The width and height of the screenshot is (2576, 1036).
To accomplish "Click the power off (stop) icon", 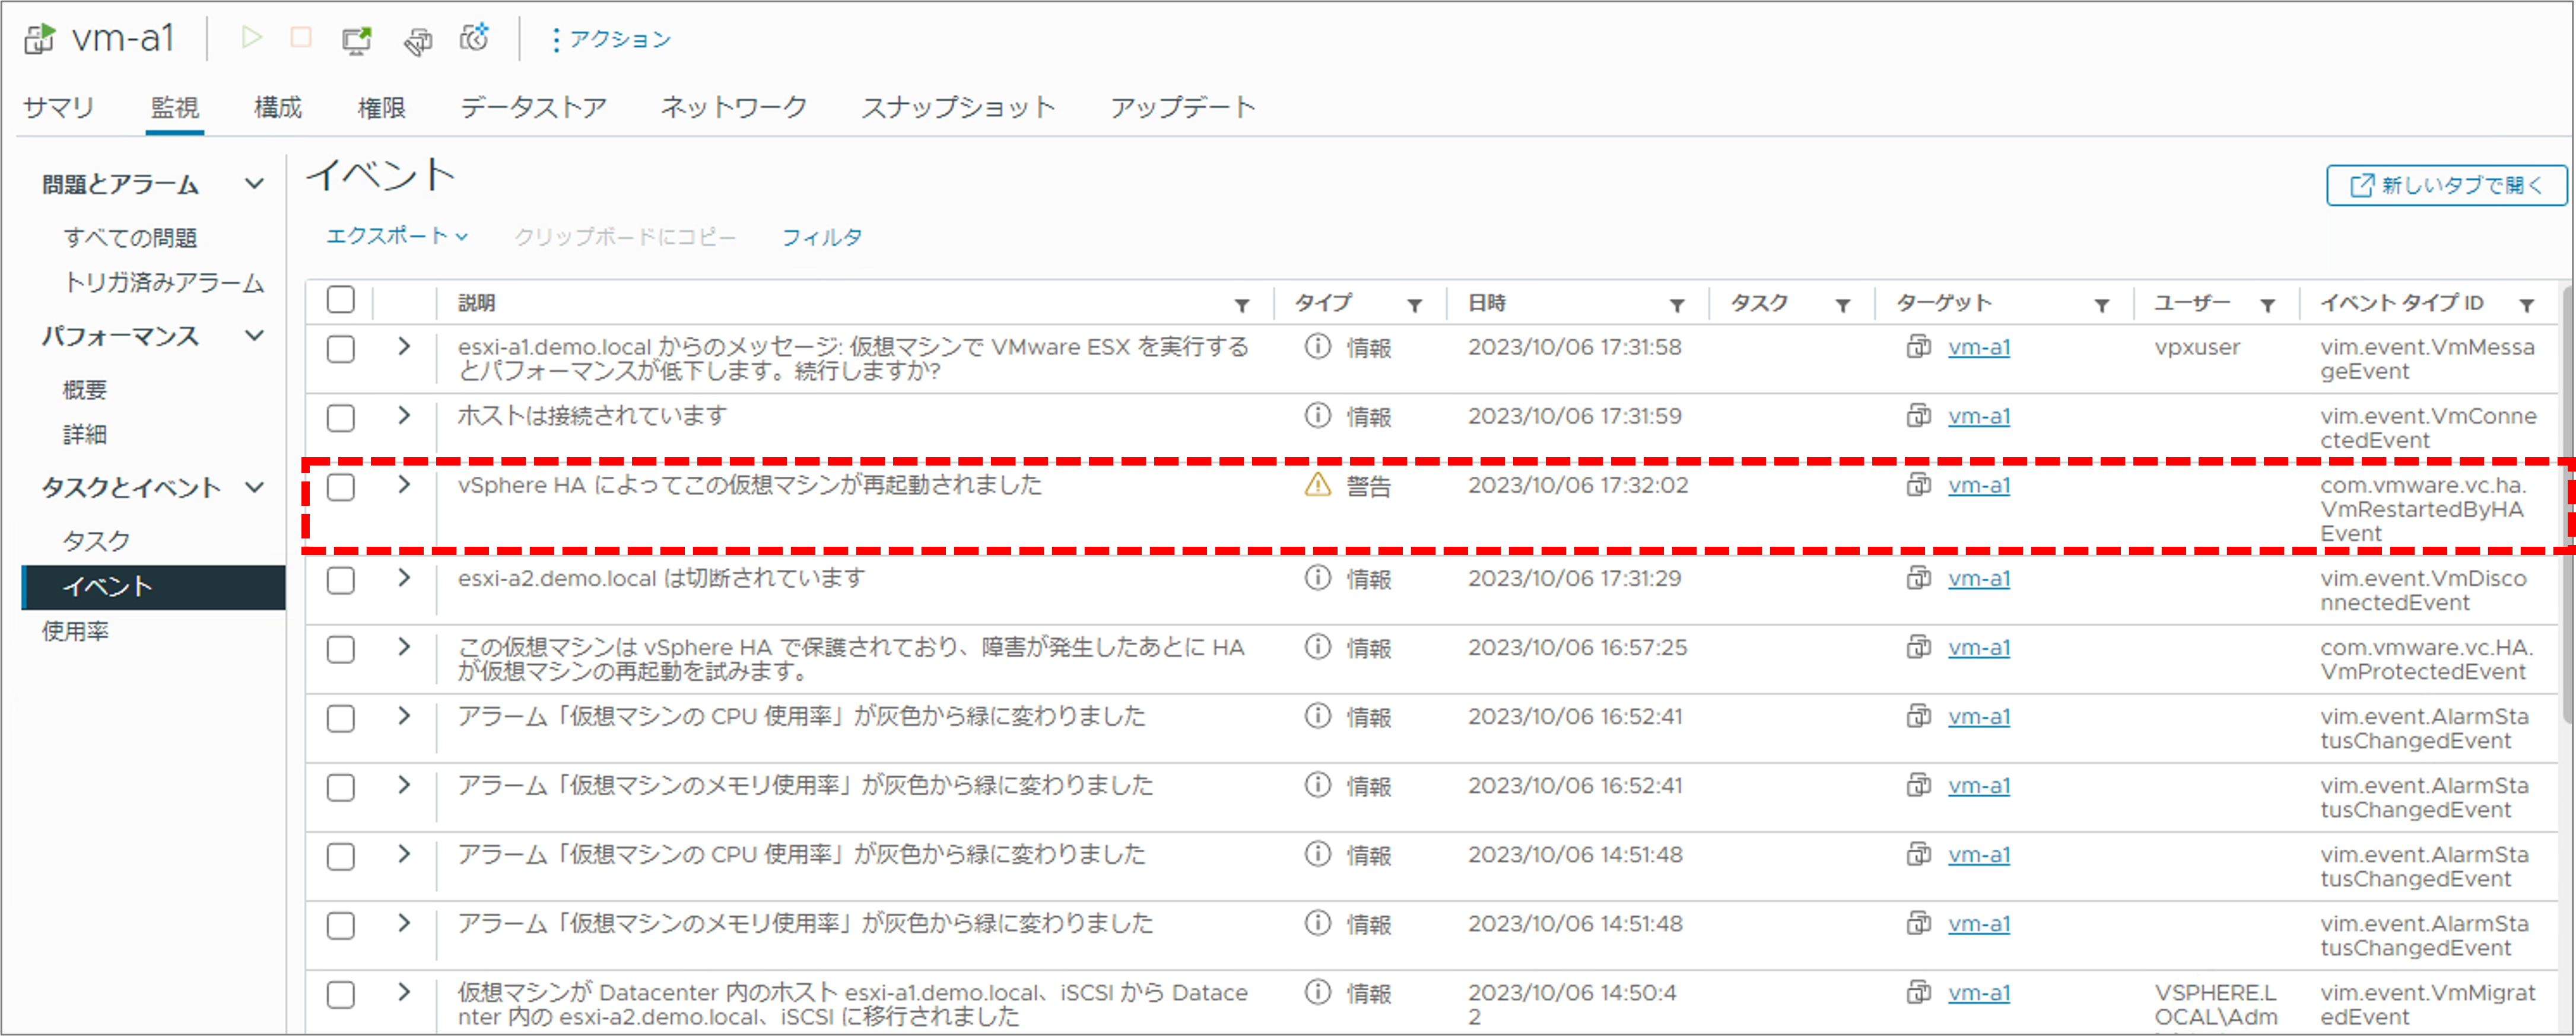I will point(301,38).
